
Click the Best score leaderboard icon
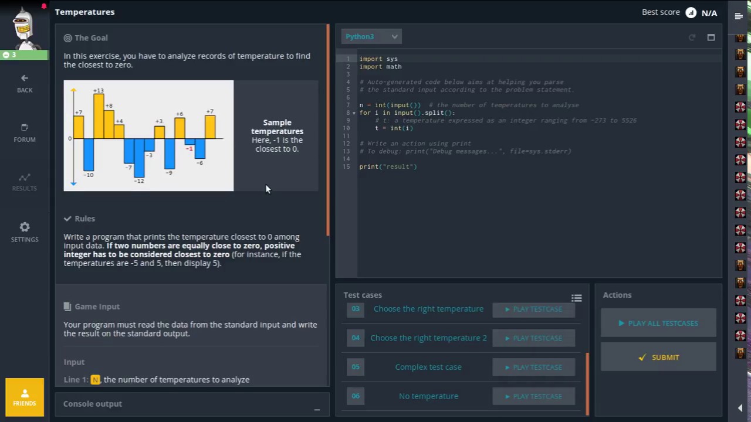[691, 12]
